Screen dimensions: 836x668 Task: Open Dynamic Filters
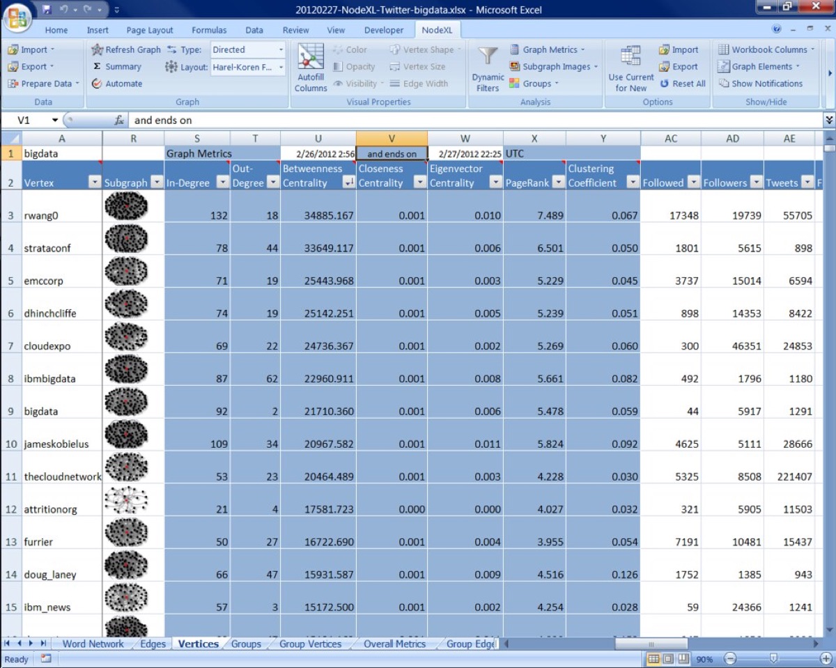488,68
